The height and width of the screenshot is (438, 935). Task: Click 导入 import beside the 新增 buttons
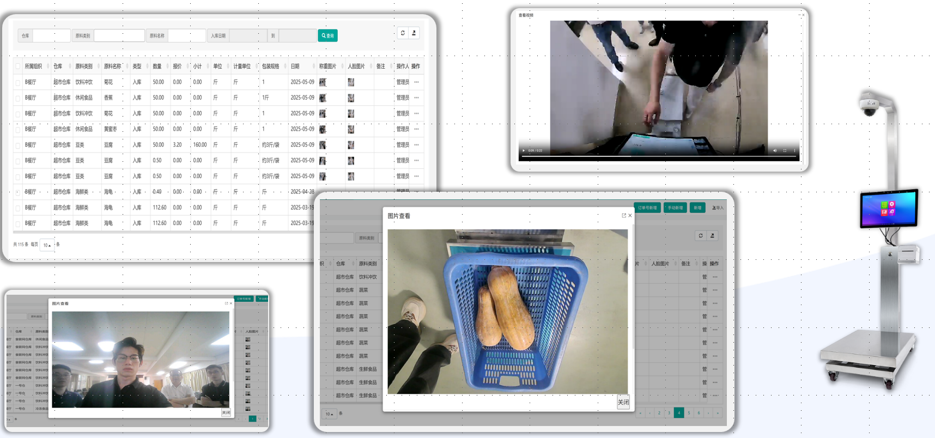pyautogui.click(x=718, y=208)
